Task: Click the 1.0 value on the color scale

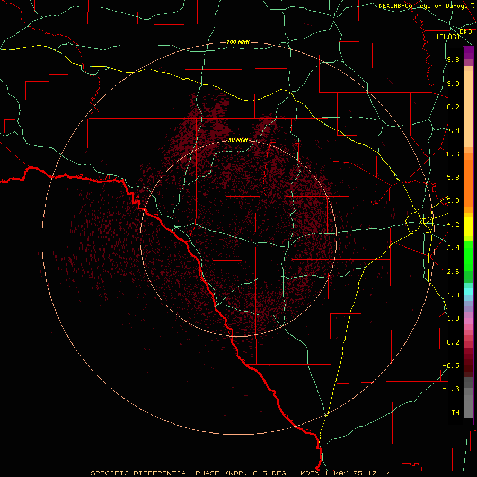Action: (x=453, y=319)
